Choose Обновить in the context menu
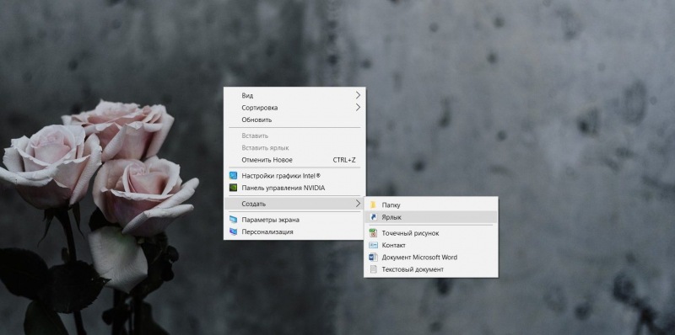The image size is (675, 335). tap(294, 120)
